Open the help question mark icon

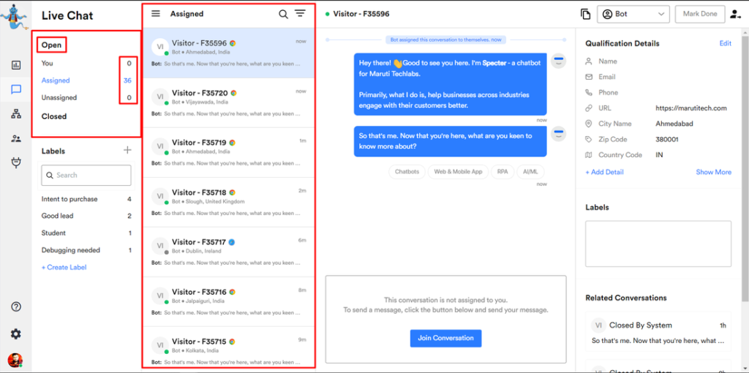[x=16, y=306]
